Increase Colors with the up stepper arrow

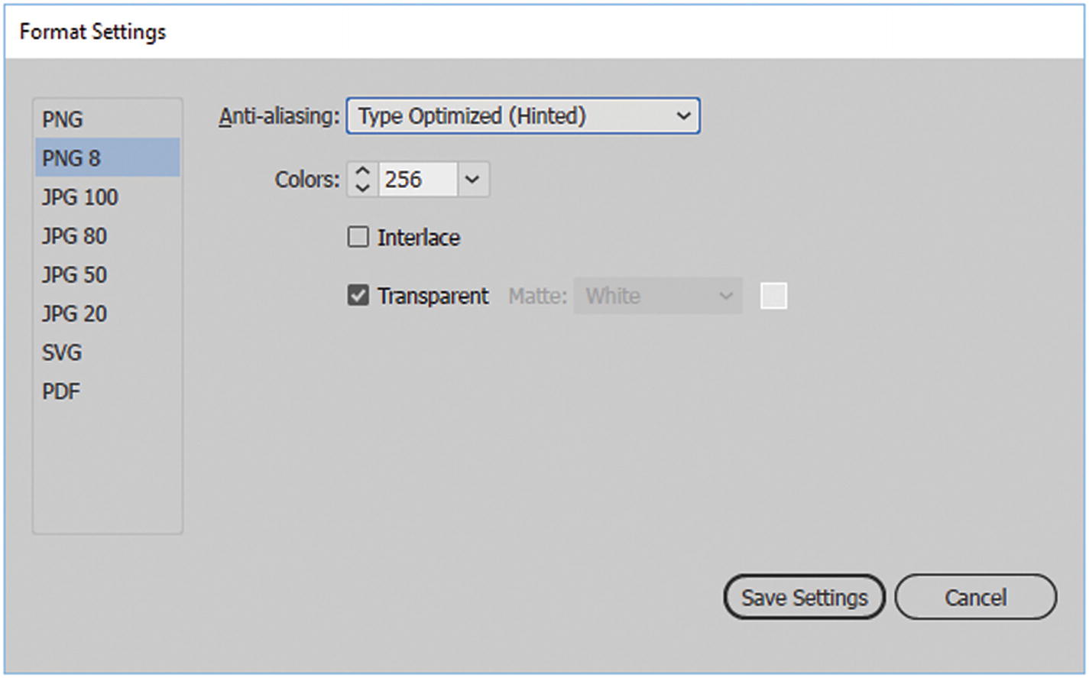pyautogui.click(x=363, y=172)
